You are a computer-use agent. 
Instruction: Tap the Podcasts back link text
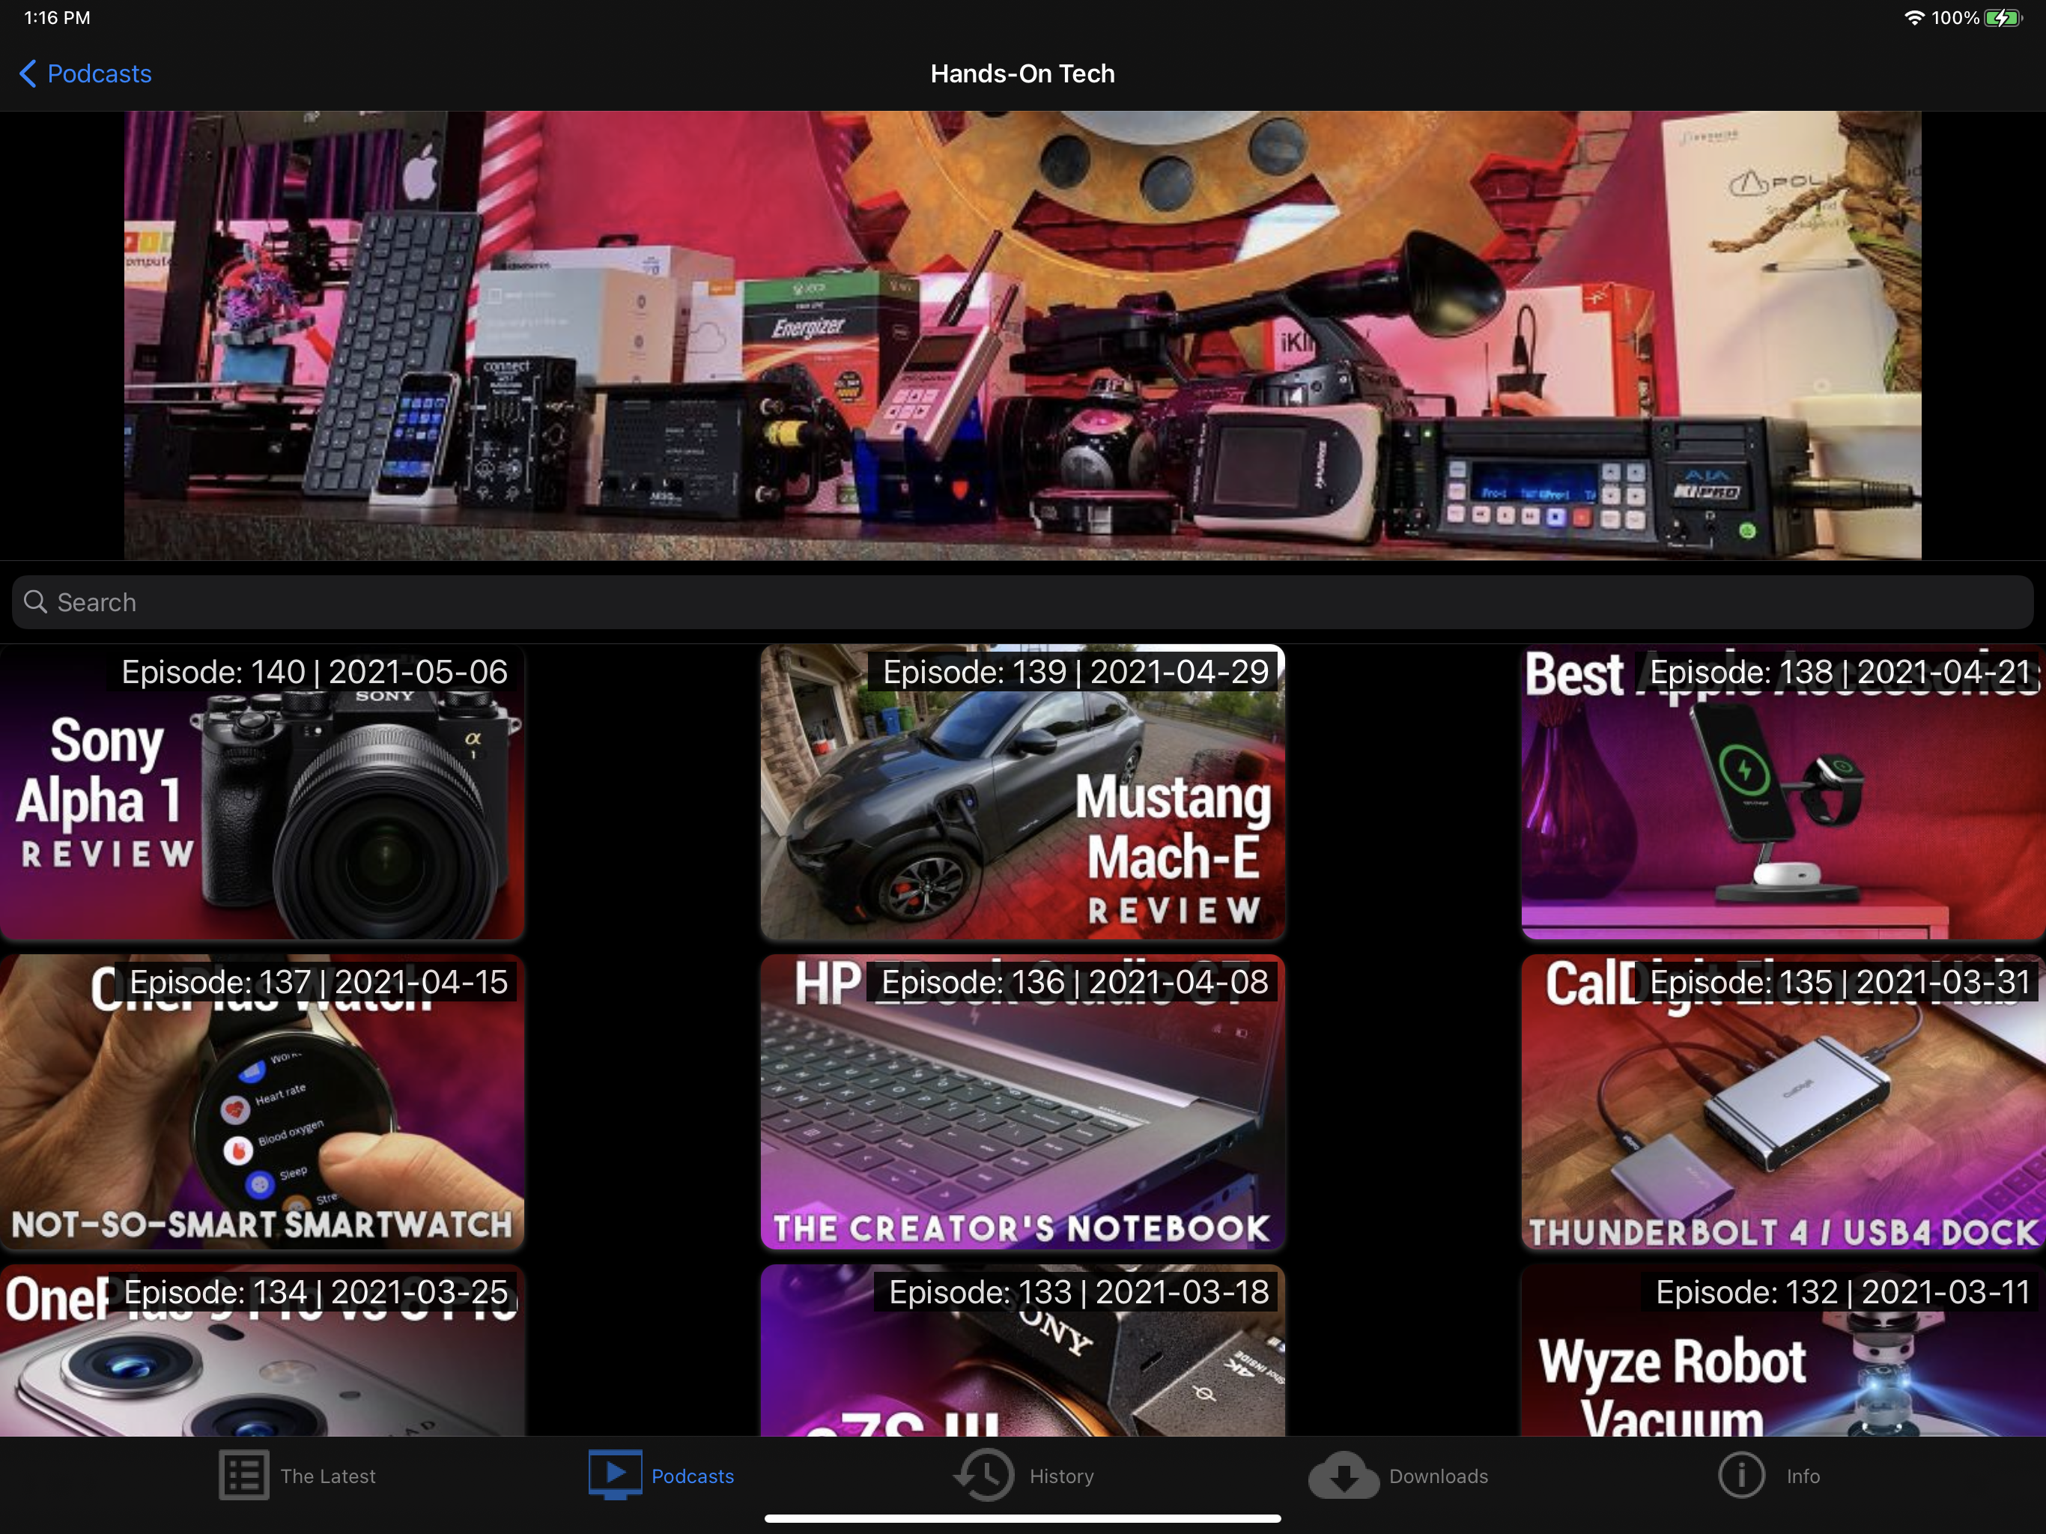click(x=99, y=74)
